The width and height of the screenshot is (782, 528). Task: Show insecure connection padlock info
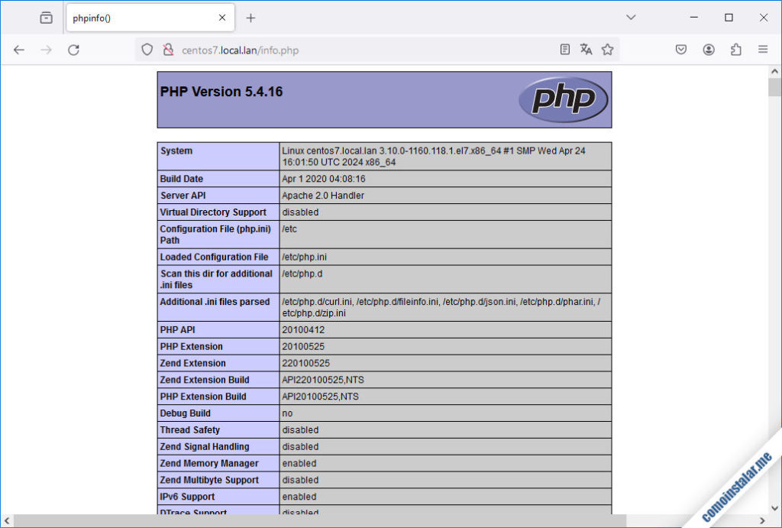pos(169,50)
